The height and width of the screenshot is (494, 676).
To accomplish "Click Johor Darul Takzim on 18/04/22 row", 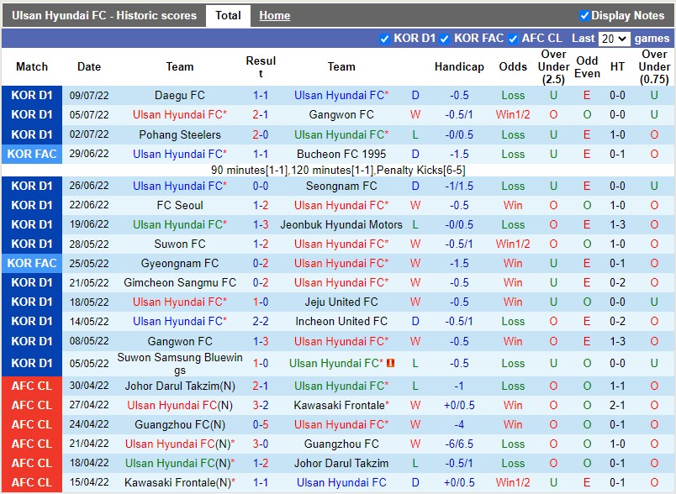I will 341,464.
